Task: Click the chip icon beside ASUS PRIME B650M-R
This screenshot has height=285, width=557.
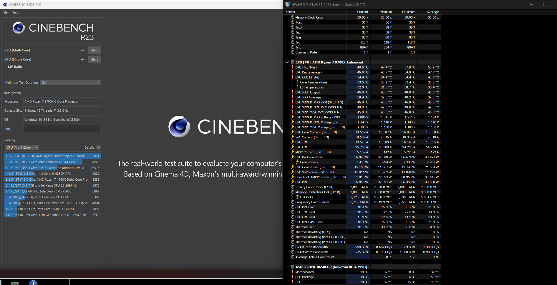Action: point(293,267)
